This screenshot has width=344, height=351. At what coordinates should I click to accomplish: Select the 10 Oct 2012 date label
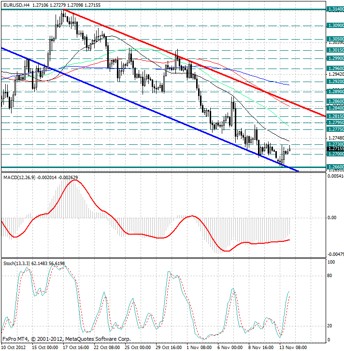pyautogui.click(x=14, y=348)
